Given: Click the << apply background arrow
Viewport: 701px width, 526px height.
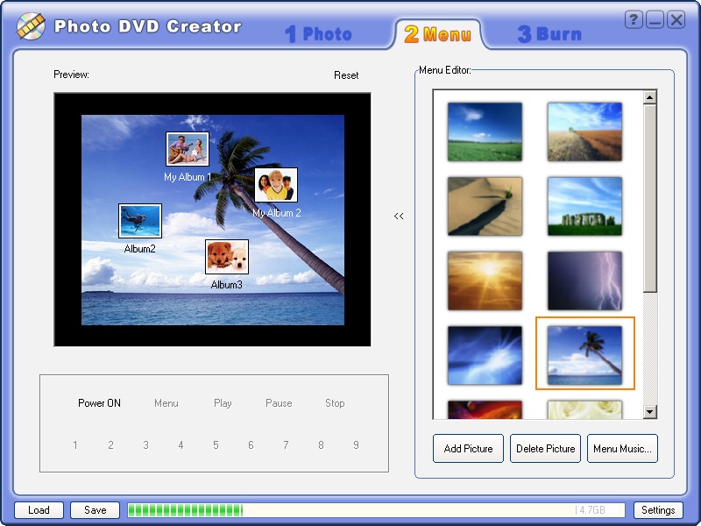Looking at the screenshot, I should click(399, 216).
